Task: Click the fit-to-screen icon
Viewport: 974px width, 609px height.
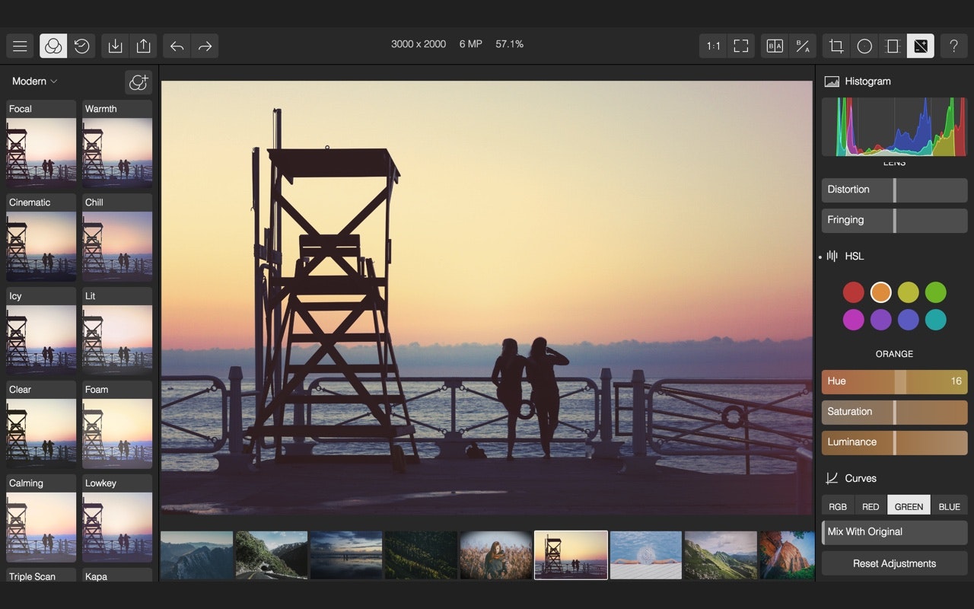Action: (741, 46)
